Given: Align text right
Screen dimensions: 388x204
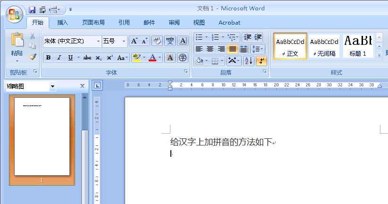Looking at the screenshot, I should coord(221,49).
